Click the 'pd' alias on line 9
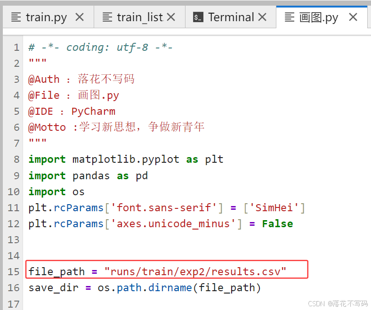 (142, 175)
